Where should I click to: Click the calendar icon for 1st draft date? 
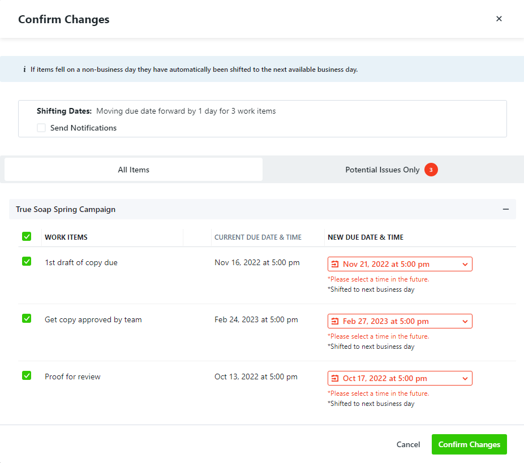coord(335,264)
